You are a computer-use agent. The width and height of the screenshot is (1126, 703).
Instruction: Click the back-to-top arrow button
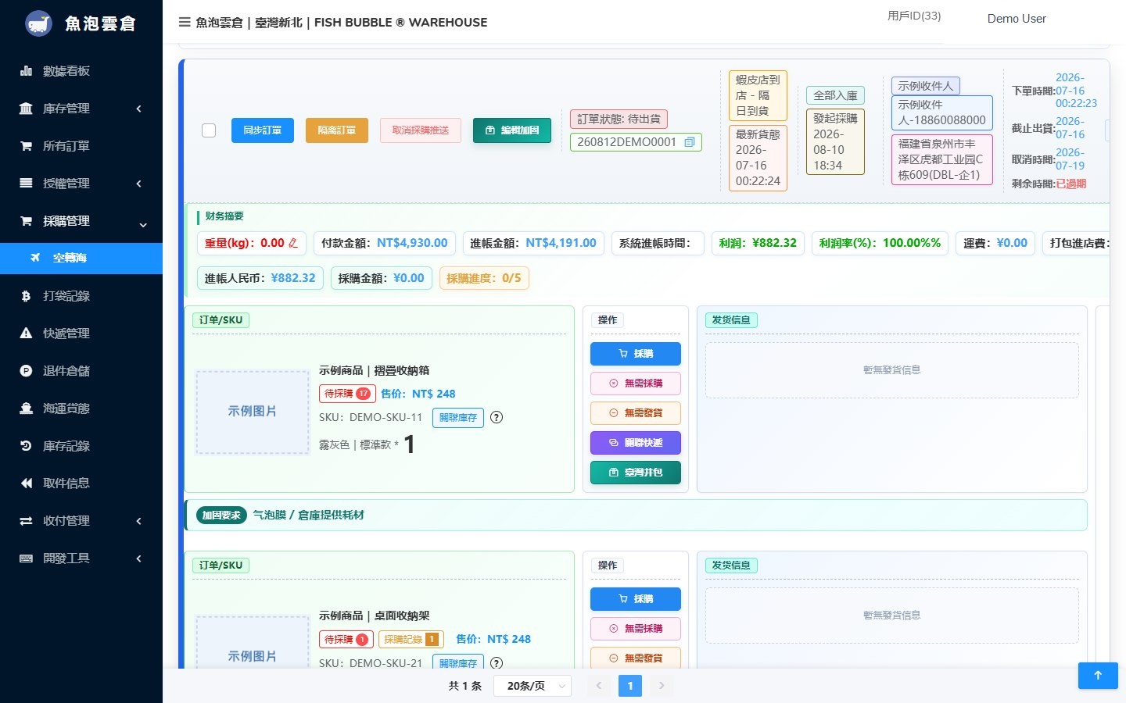(x=1098, y=676)
